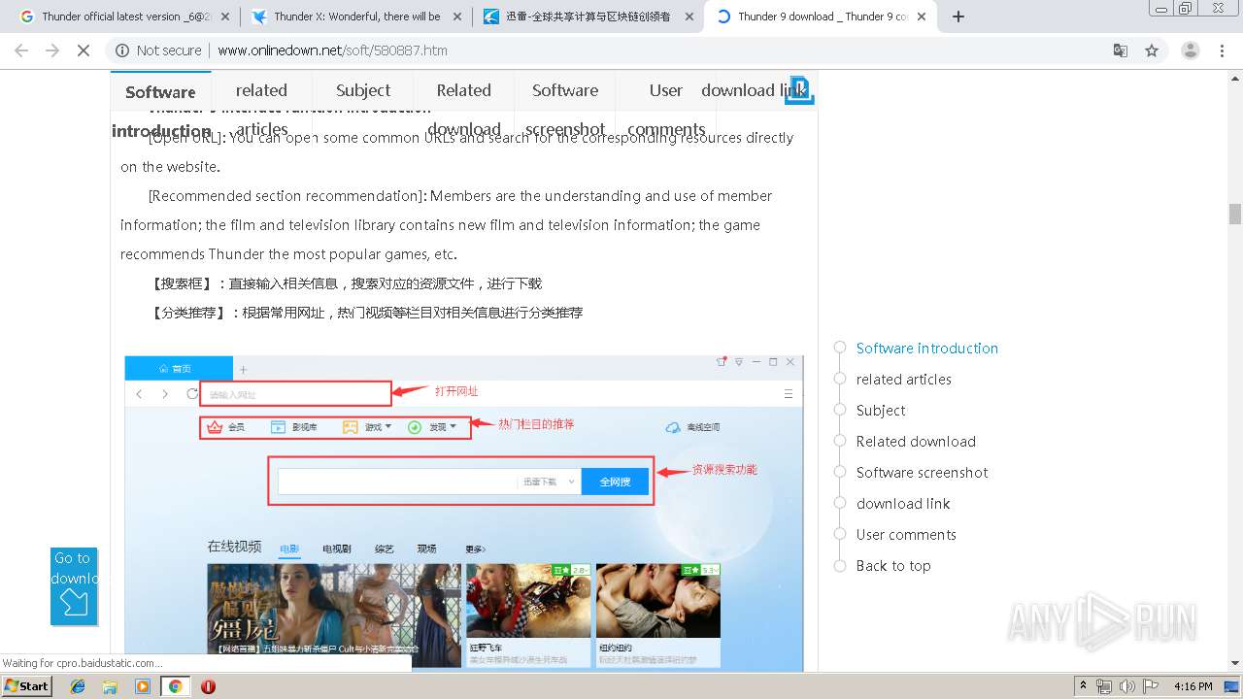Open the Chrome three-dot menu
The width and height of the screenshot is (1243, 699).
pos(1222,50)
